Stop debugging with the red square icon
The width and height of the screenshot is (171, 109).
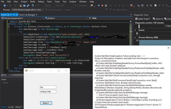coord(102,6)
